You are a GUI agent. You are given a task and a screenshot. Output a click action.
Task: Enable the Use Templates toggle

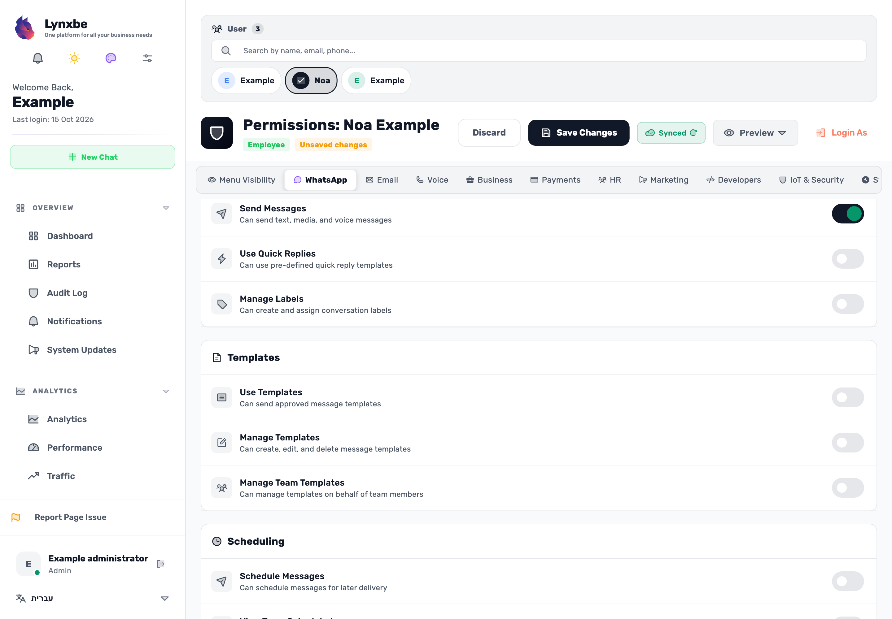(848, 397)
